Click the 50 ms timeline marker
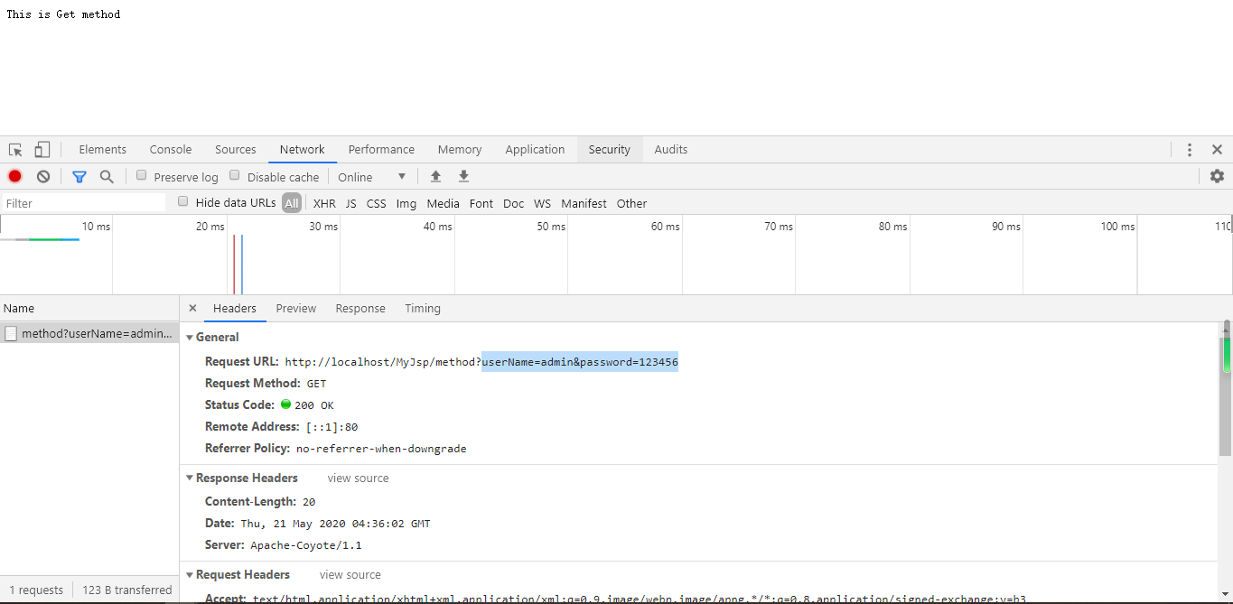The image size is (1233, 604). point(551,227)
